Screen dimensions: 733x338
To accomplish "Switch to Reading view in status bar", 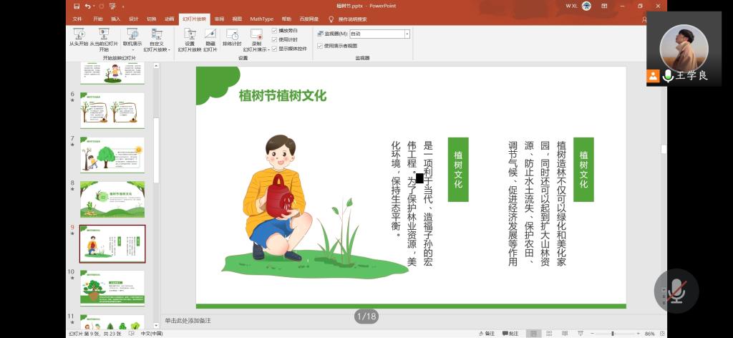I will [x=565, y=334].
